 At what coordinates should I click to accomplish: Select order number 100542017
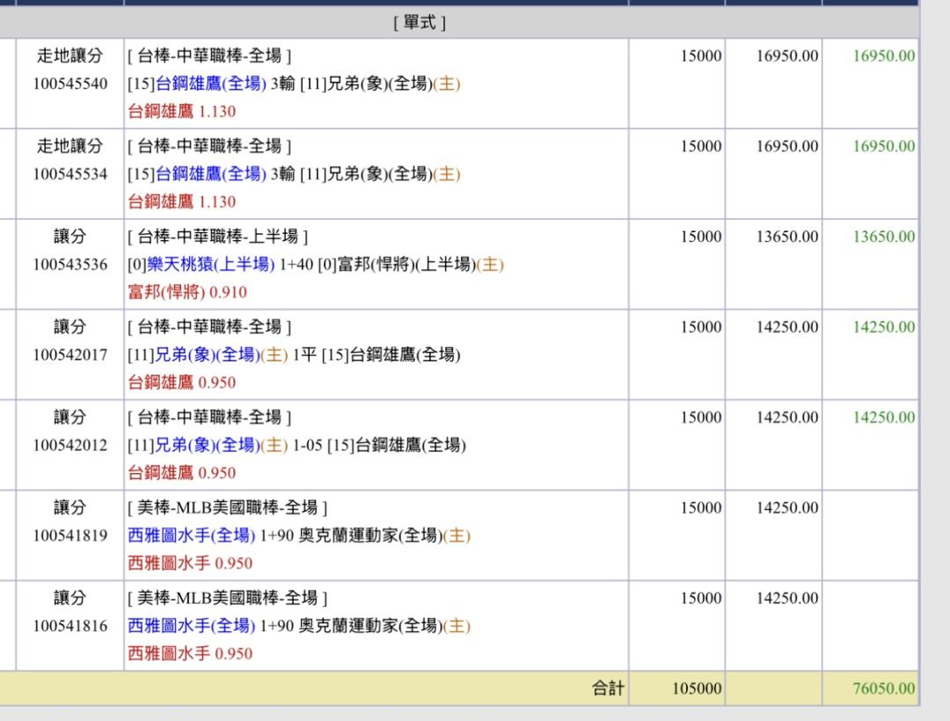(x=70, y=354)
